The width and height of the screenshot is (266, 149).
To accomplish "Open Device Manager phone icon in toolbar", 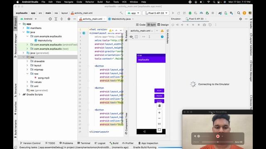I will tap(226, 13).
